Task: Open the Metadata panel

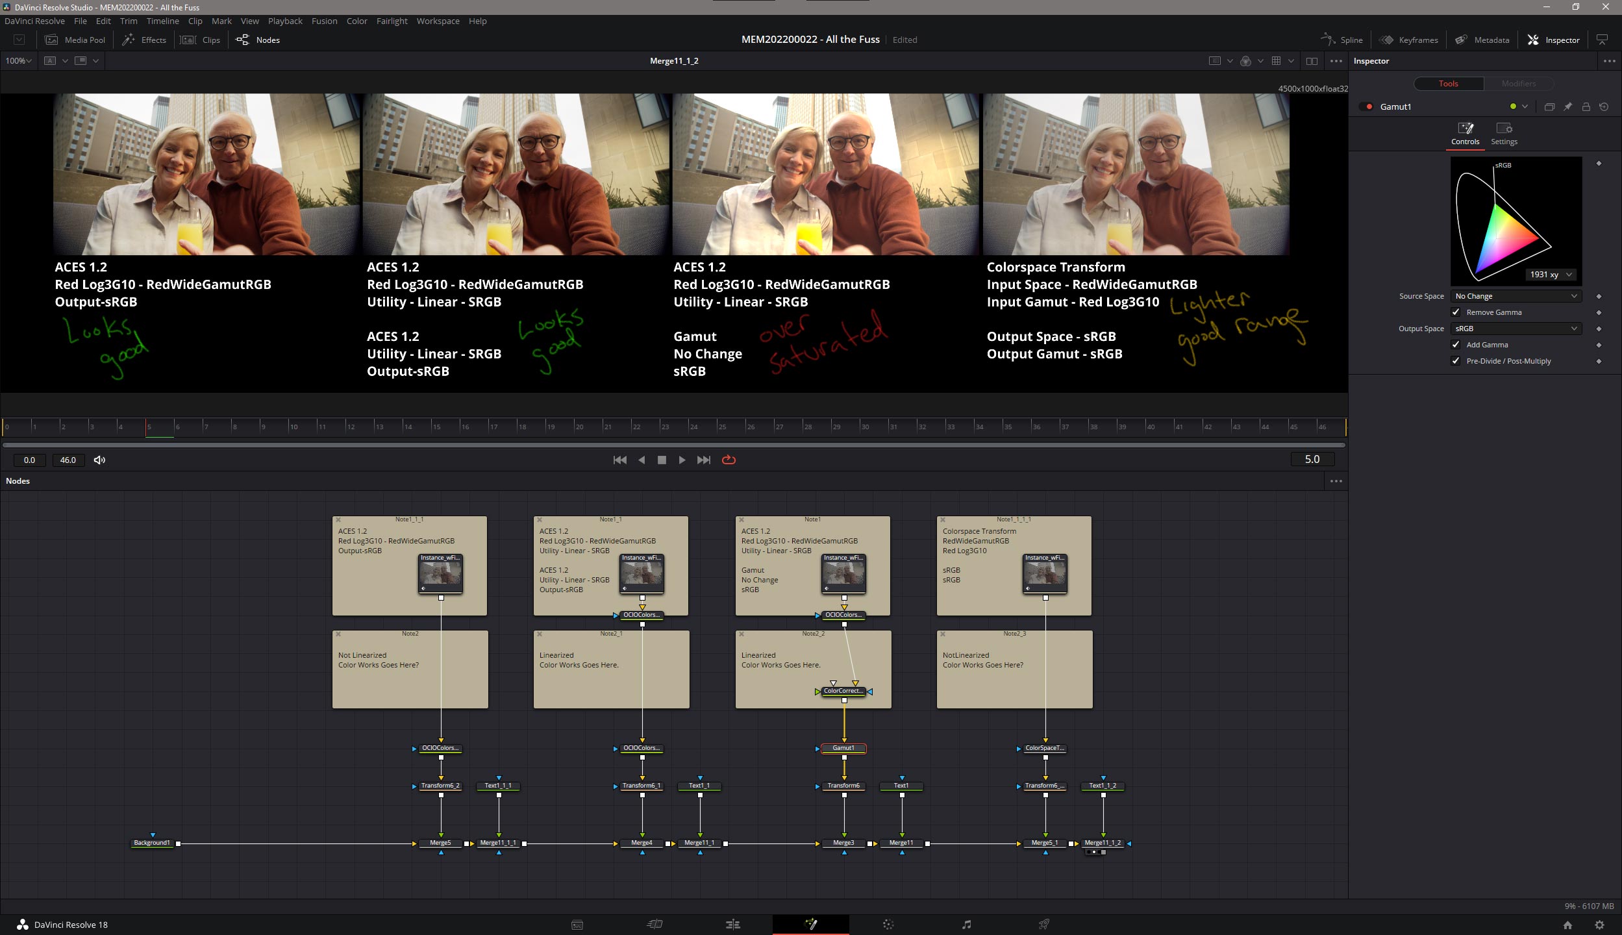Action: (1482, 40)
